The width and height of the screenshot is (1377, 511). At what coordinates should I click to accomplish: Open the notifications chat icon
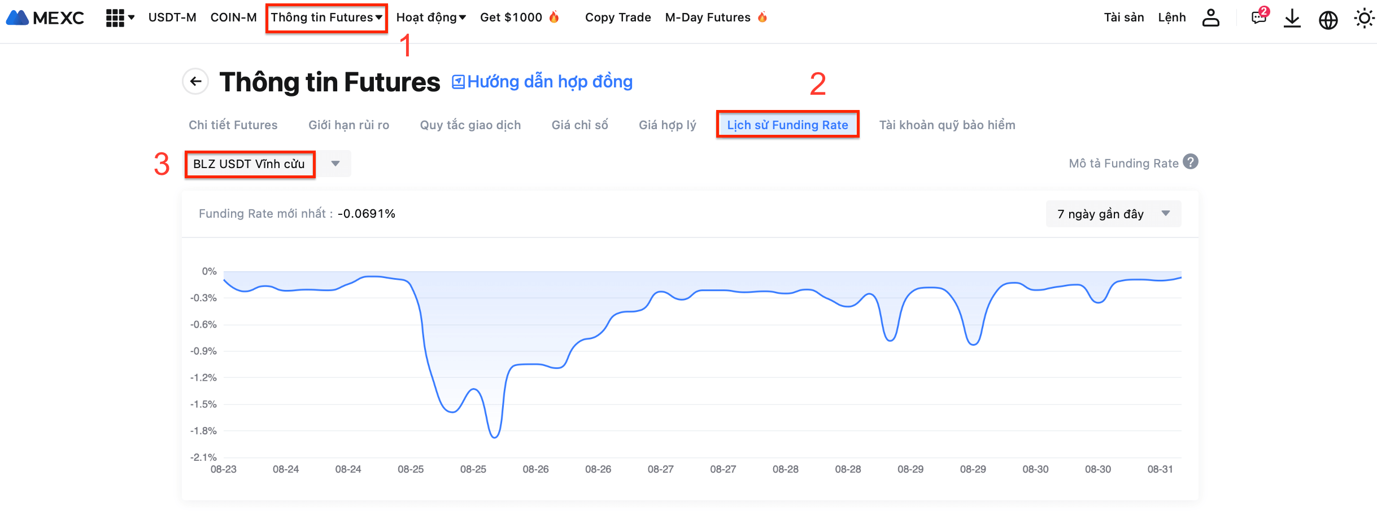pos(1259,17)
